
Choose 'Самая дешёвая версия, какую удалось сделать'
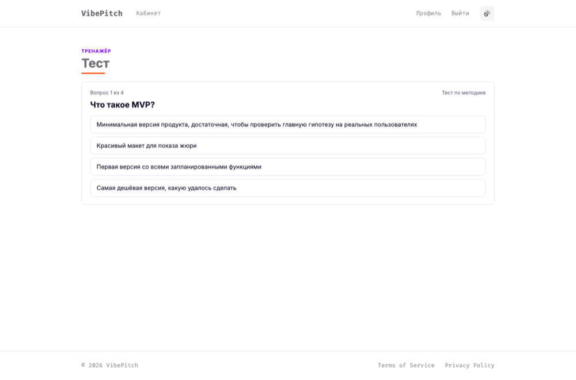pyautogui.click(x=288, y=188)
